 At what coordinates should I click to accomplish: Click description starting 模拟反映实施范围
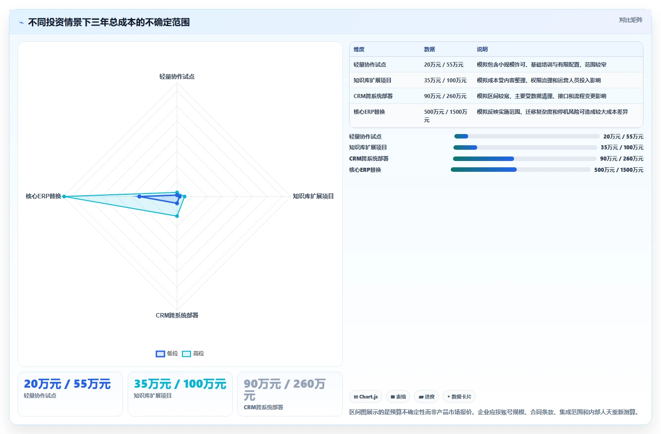[x=552, y=112]
